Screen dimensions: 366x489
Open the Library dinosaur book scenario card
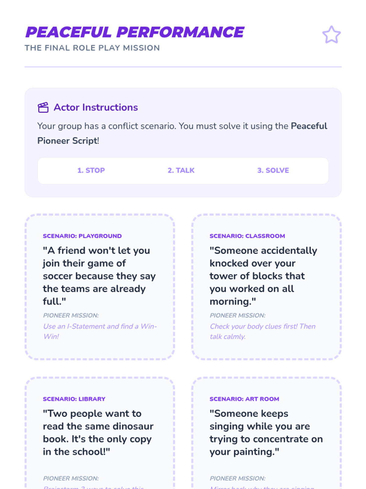(99, 434)
